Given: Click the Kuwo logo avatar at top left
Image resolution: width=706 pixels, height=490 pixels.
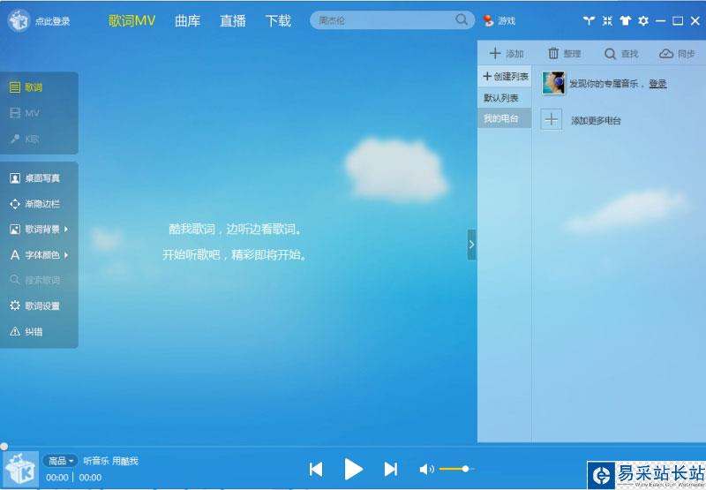Looking at the screenshot, I should (19, 20).
